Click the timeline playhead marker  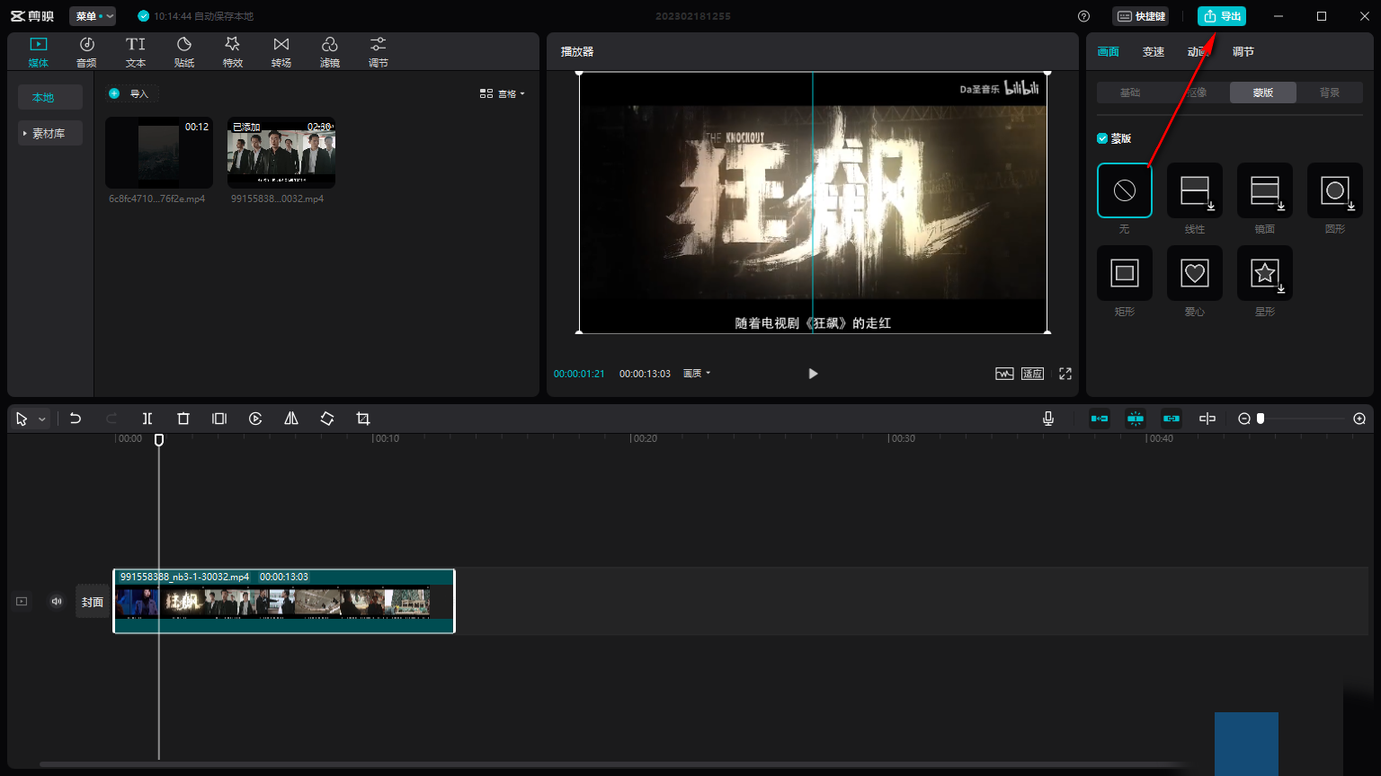point(159,440)
